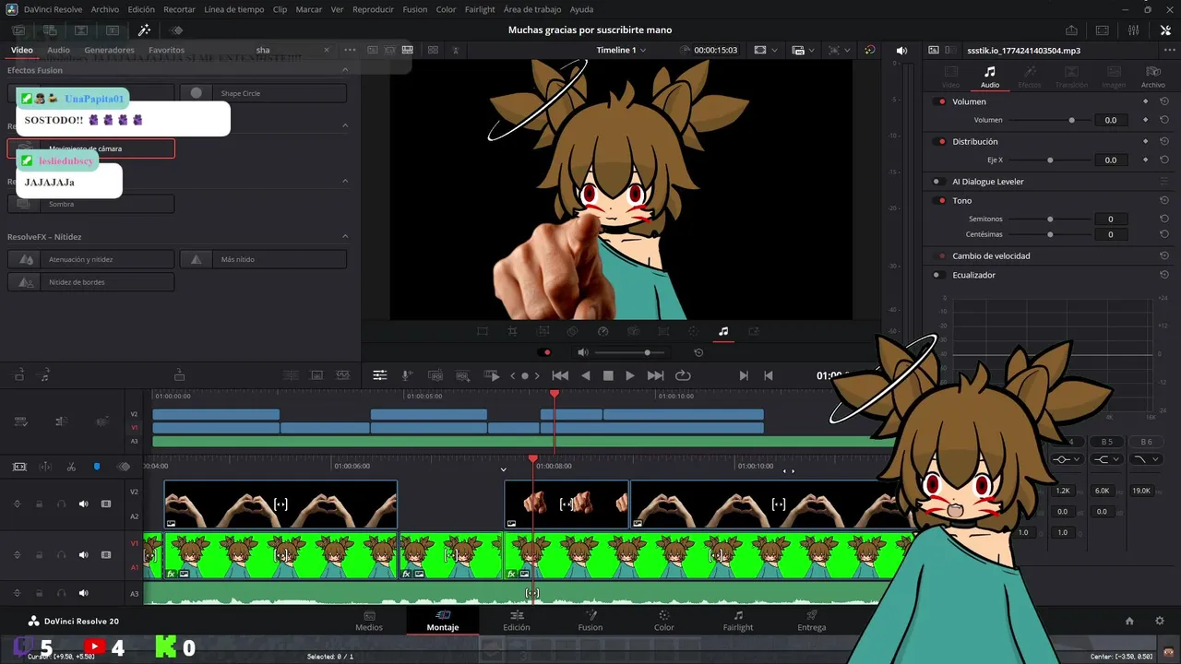The height and width of the screenshot is (664, 1181).
Task: Jump to the first frame
Action: tap(560, 375)
